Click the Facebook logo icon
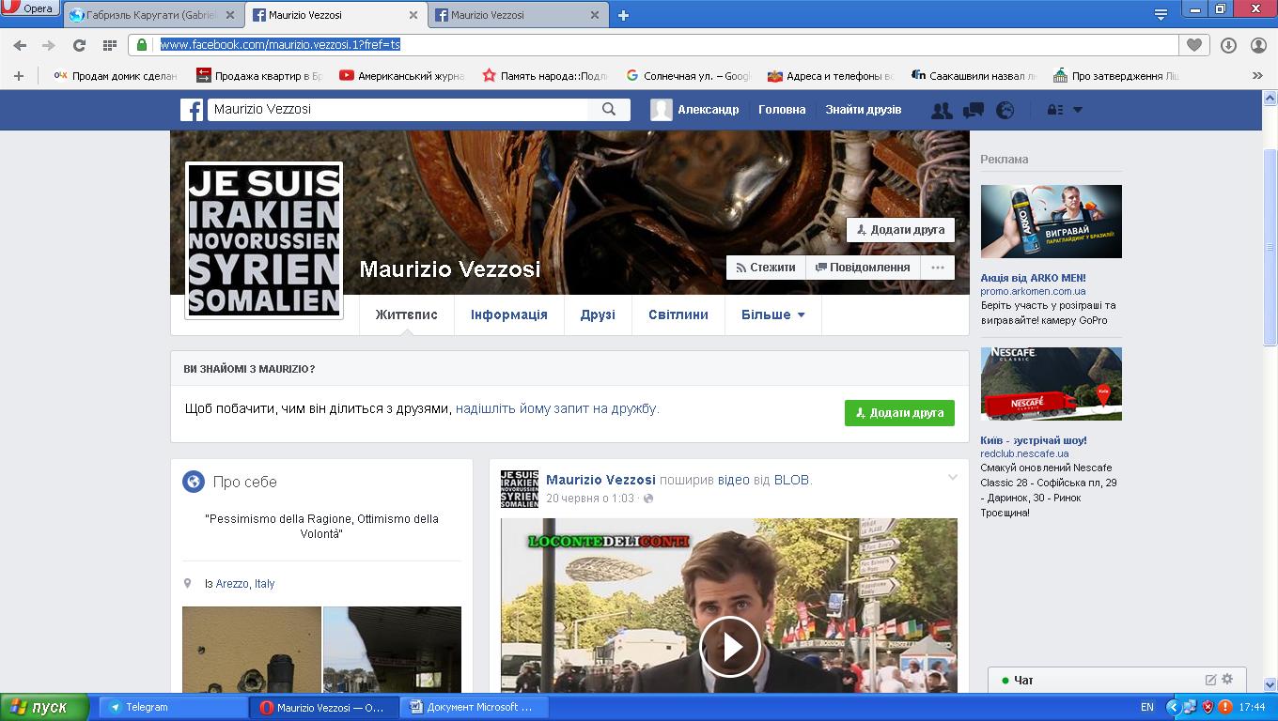The image size is (1278, 721). coord(192,110)
